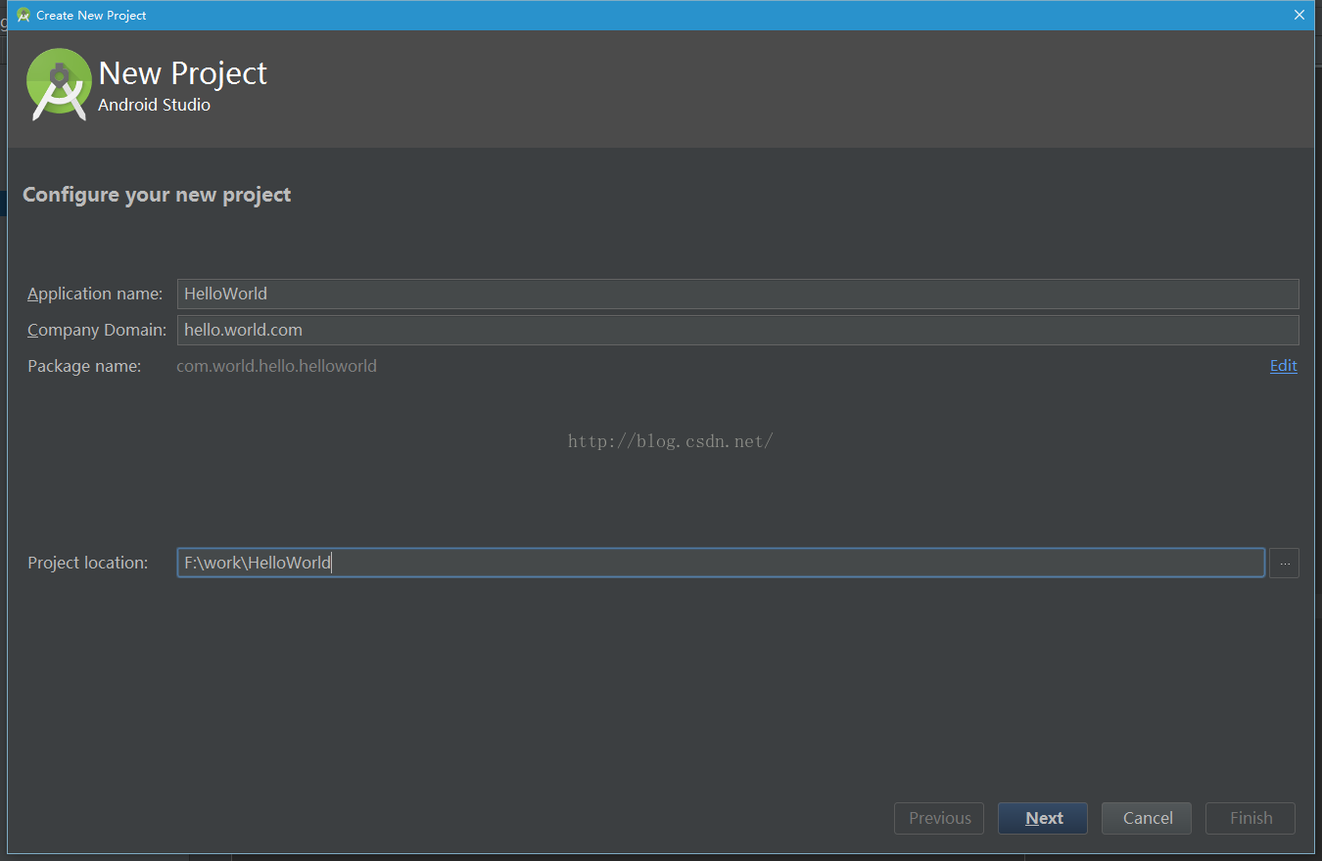This screenshot has width=1322, height=861.
Task: Click the small Android icon in title bar
Action: click(24, 15)
